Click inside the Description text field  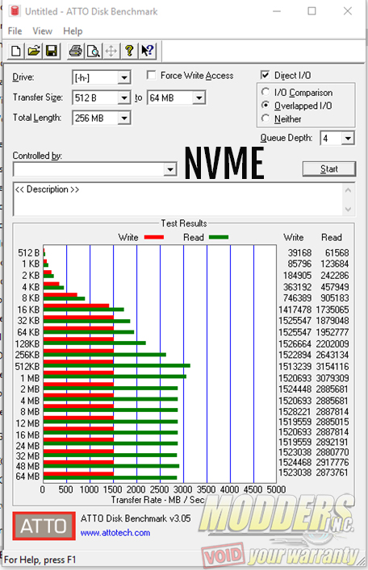178,199
